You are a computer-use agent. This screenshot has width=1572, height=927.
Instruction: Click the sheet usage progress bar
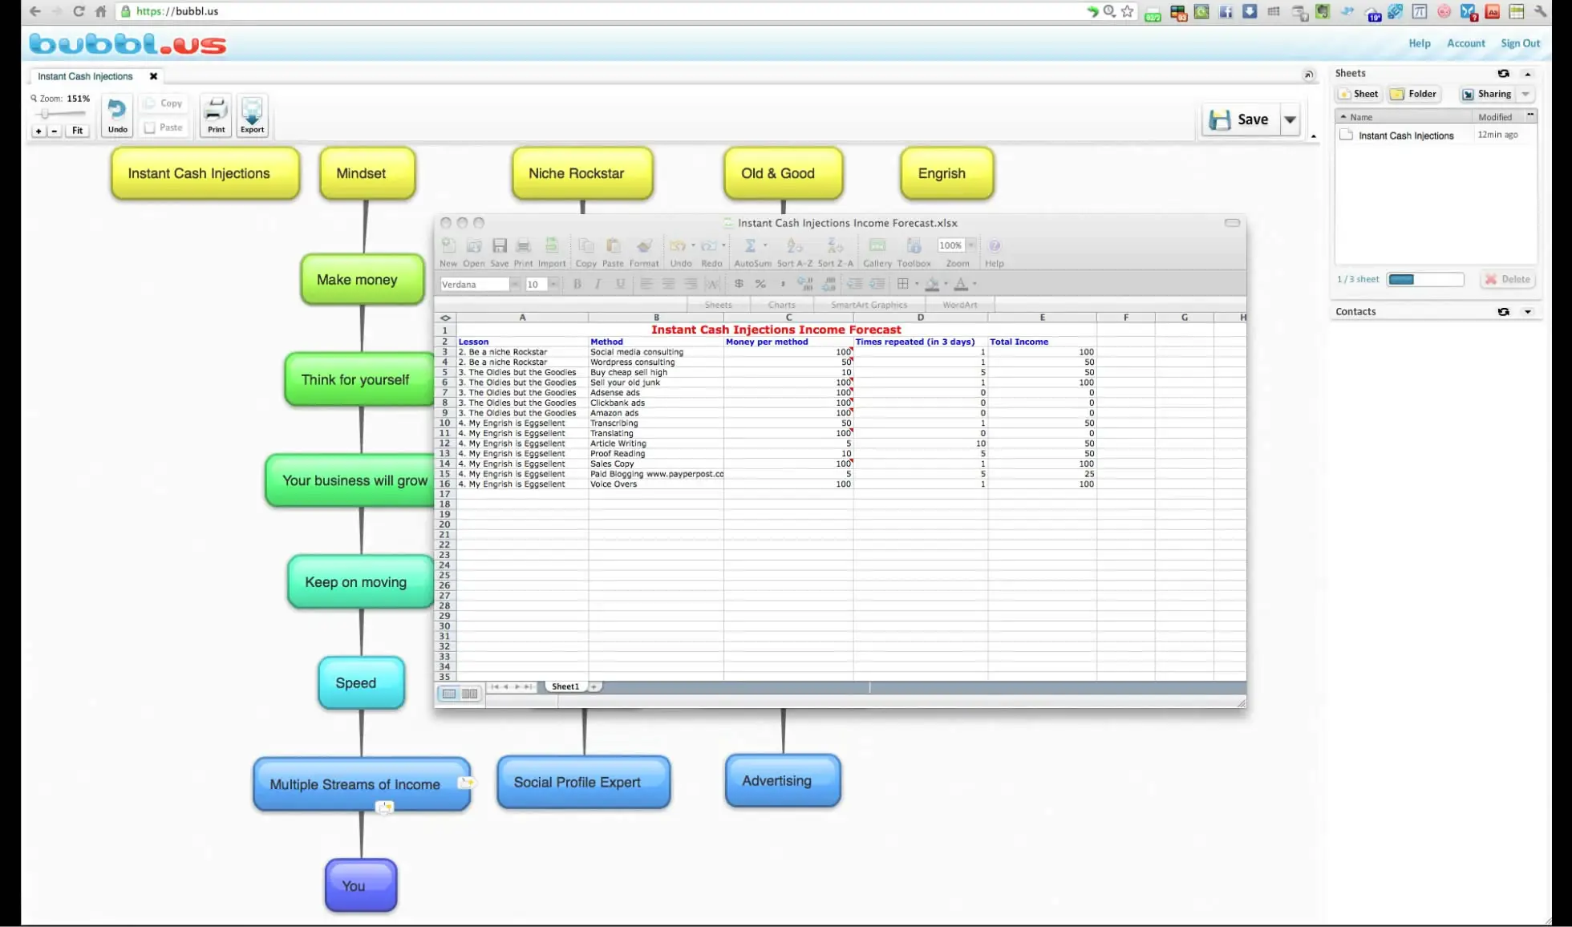pos(1425,279)
